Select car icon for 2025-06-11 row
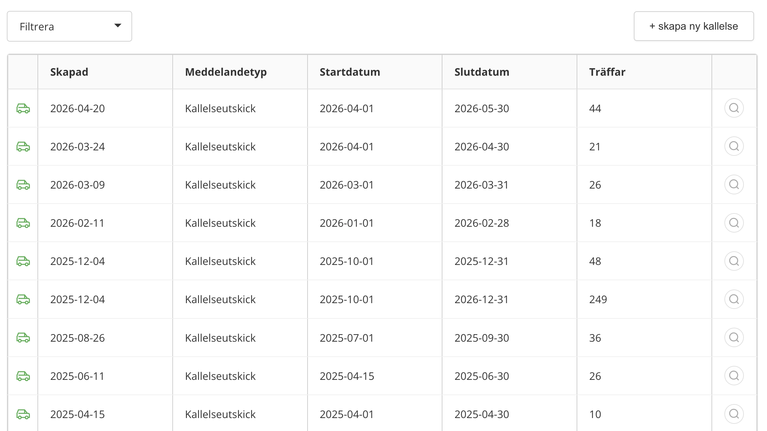Image resolution: width=767 pixels, height=431 pixels. (23, 376)
